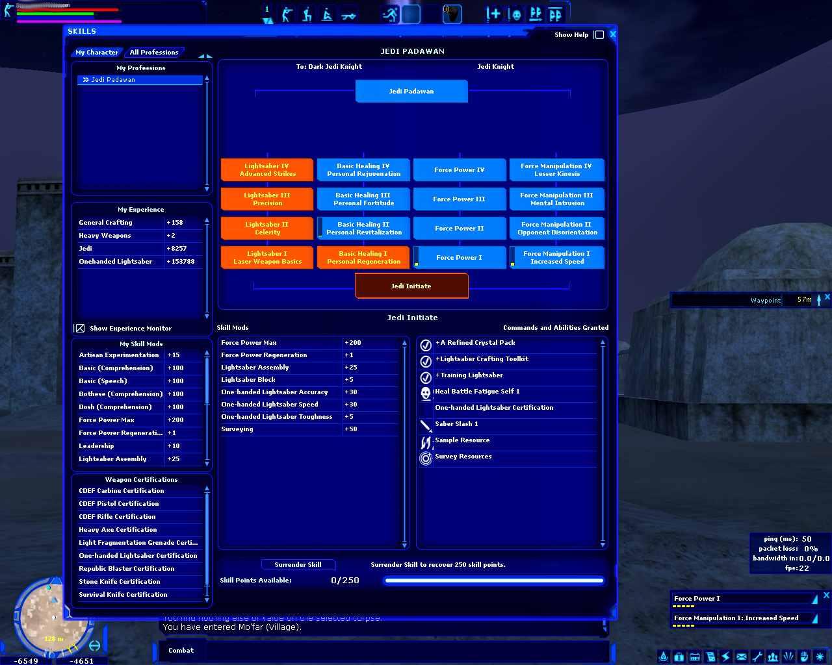Image resolution: width=832 pixels, height=665 pixels.
Task: Select the Jedi Padawan skill box
Action: point(411,92)
